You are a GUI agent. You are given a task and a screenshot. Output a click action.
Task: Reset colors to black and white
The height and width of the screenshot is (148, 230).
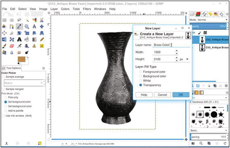(19, 64)
